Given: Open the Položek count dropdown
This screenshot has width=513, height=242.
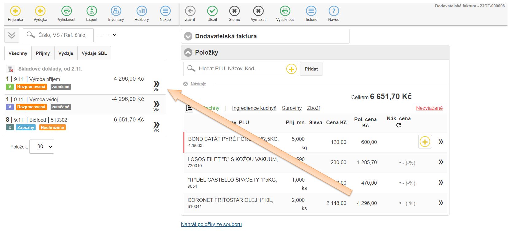Looking at the screenshot, I should coord(42,147).
